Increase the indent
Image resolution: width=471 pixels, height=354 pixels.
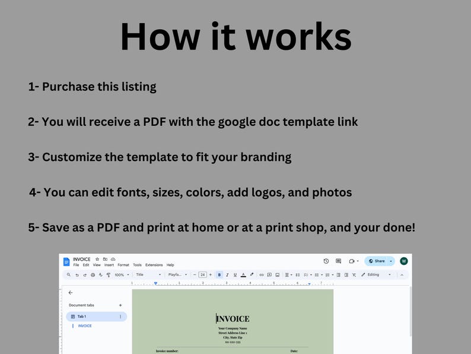click(x=346, y=275)
